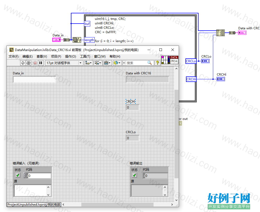Viewport: 260px width, 212px height.
Task: Click the DATA CRC16 VI icon
Action: 174,60
